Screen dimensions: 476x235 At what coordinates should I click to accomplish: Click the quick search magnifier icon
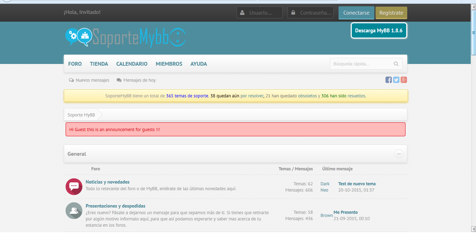(396, 64)
